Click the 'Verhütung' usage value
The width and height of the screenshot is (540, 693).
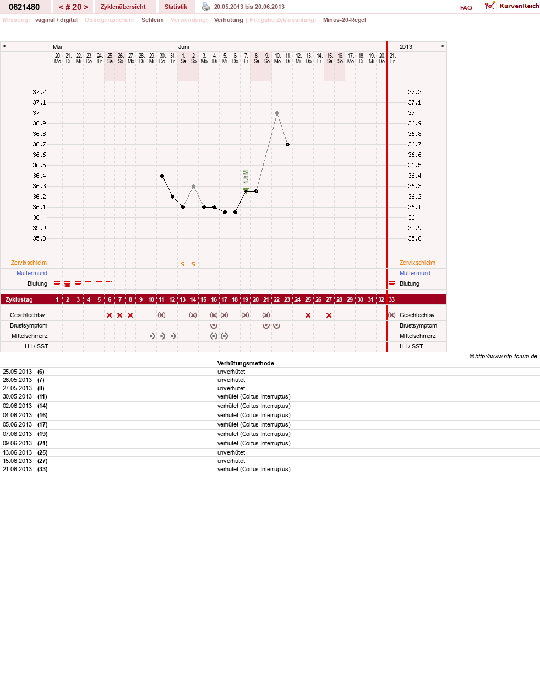(x=228, y=20)
